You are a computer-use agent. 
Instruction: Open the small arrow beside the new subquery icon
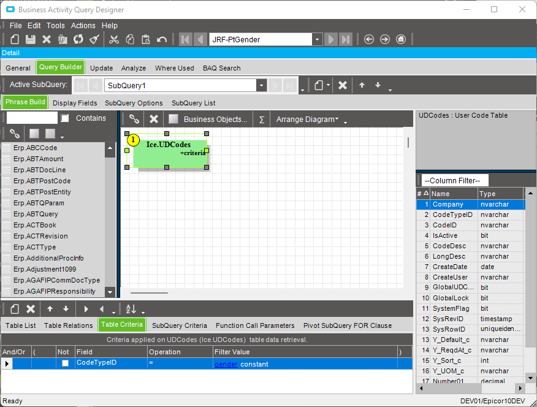coord(328,85)
